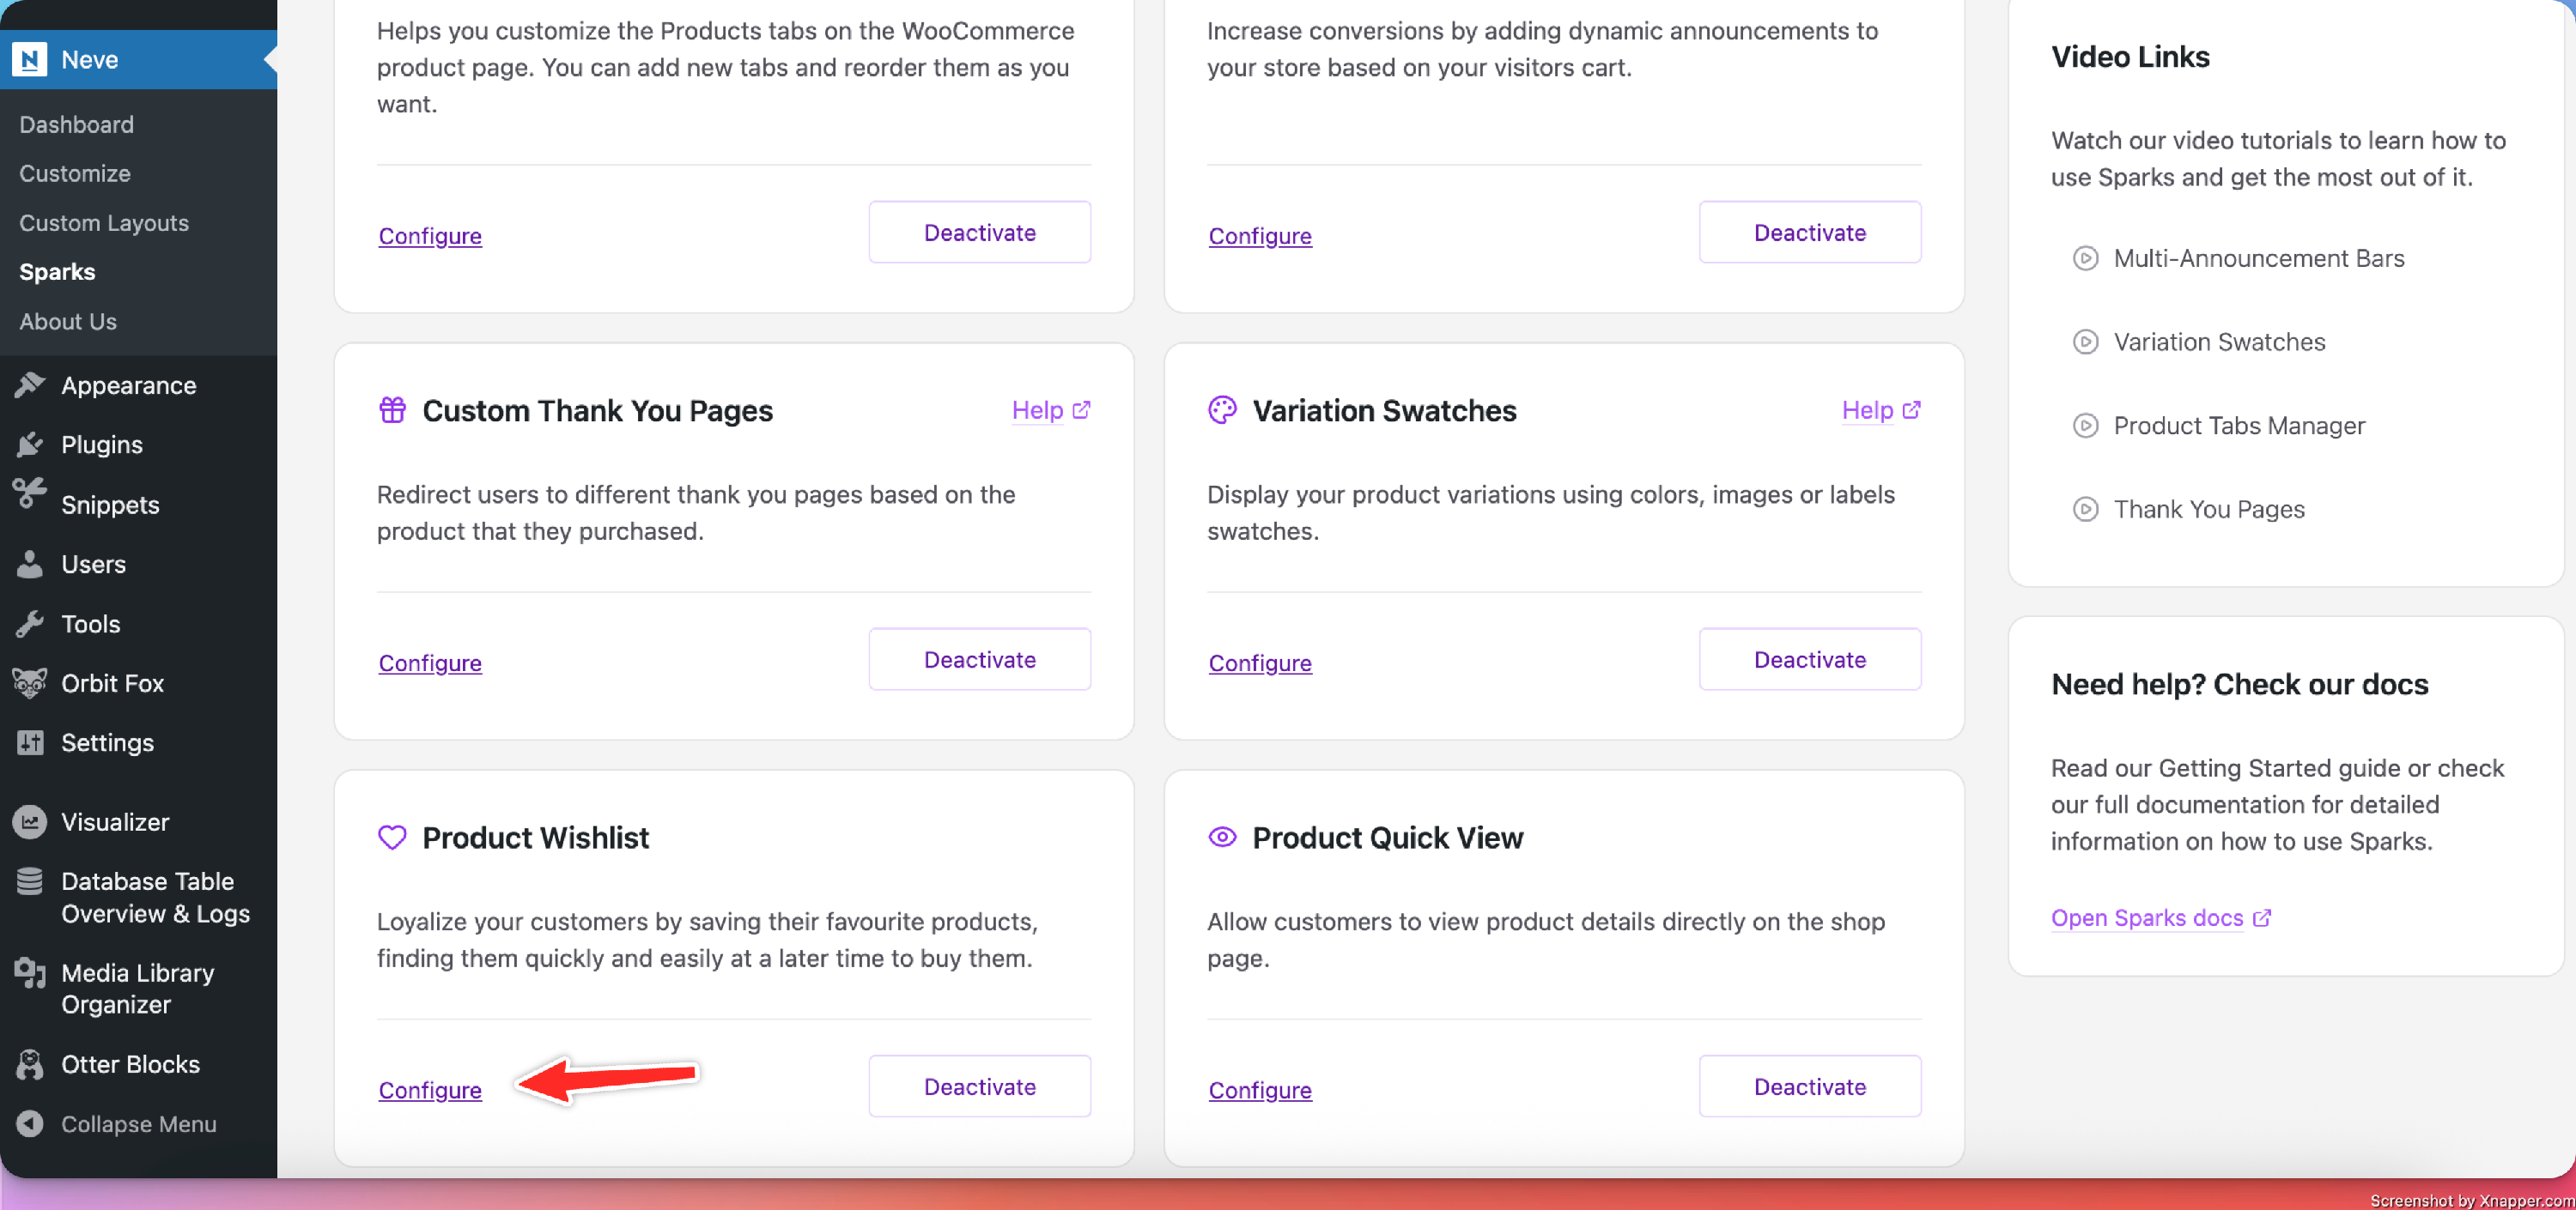2576x1210 pixels.
Task: Click the Product Quick View eye icon
Action: [x=1222, y=838]
